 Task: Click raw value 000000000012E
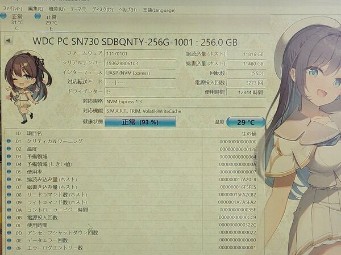point(238,149)
